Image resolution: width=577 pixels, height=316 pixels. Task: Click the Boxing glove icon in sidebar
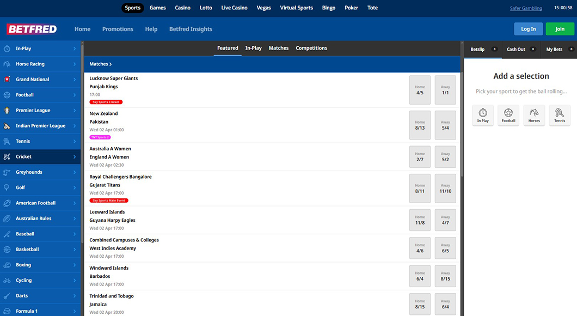point(7,265)
